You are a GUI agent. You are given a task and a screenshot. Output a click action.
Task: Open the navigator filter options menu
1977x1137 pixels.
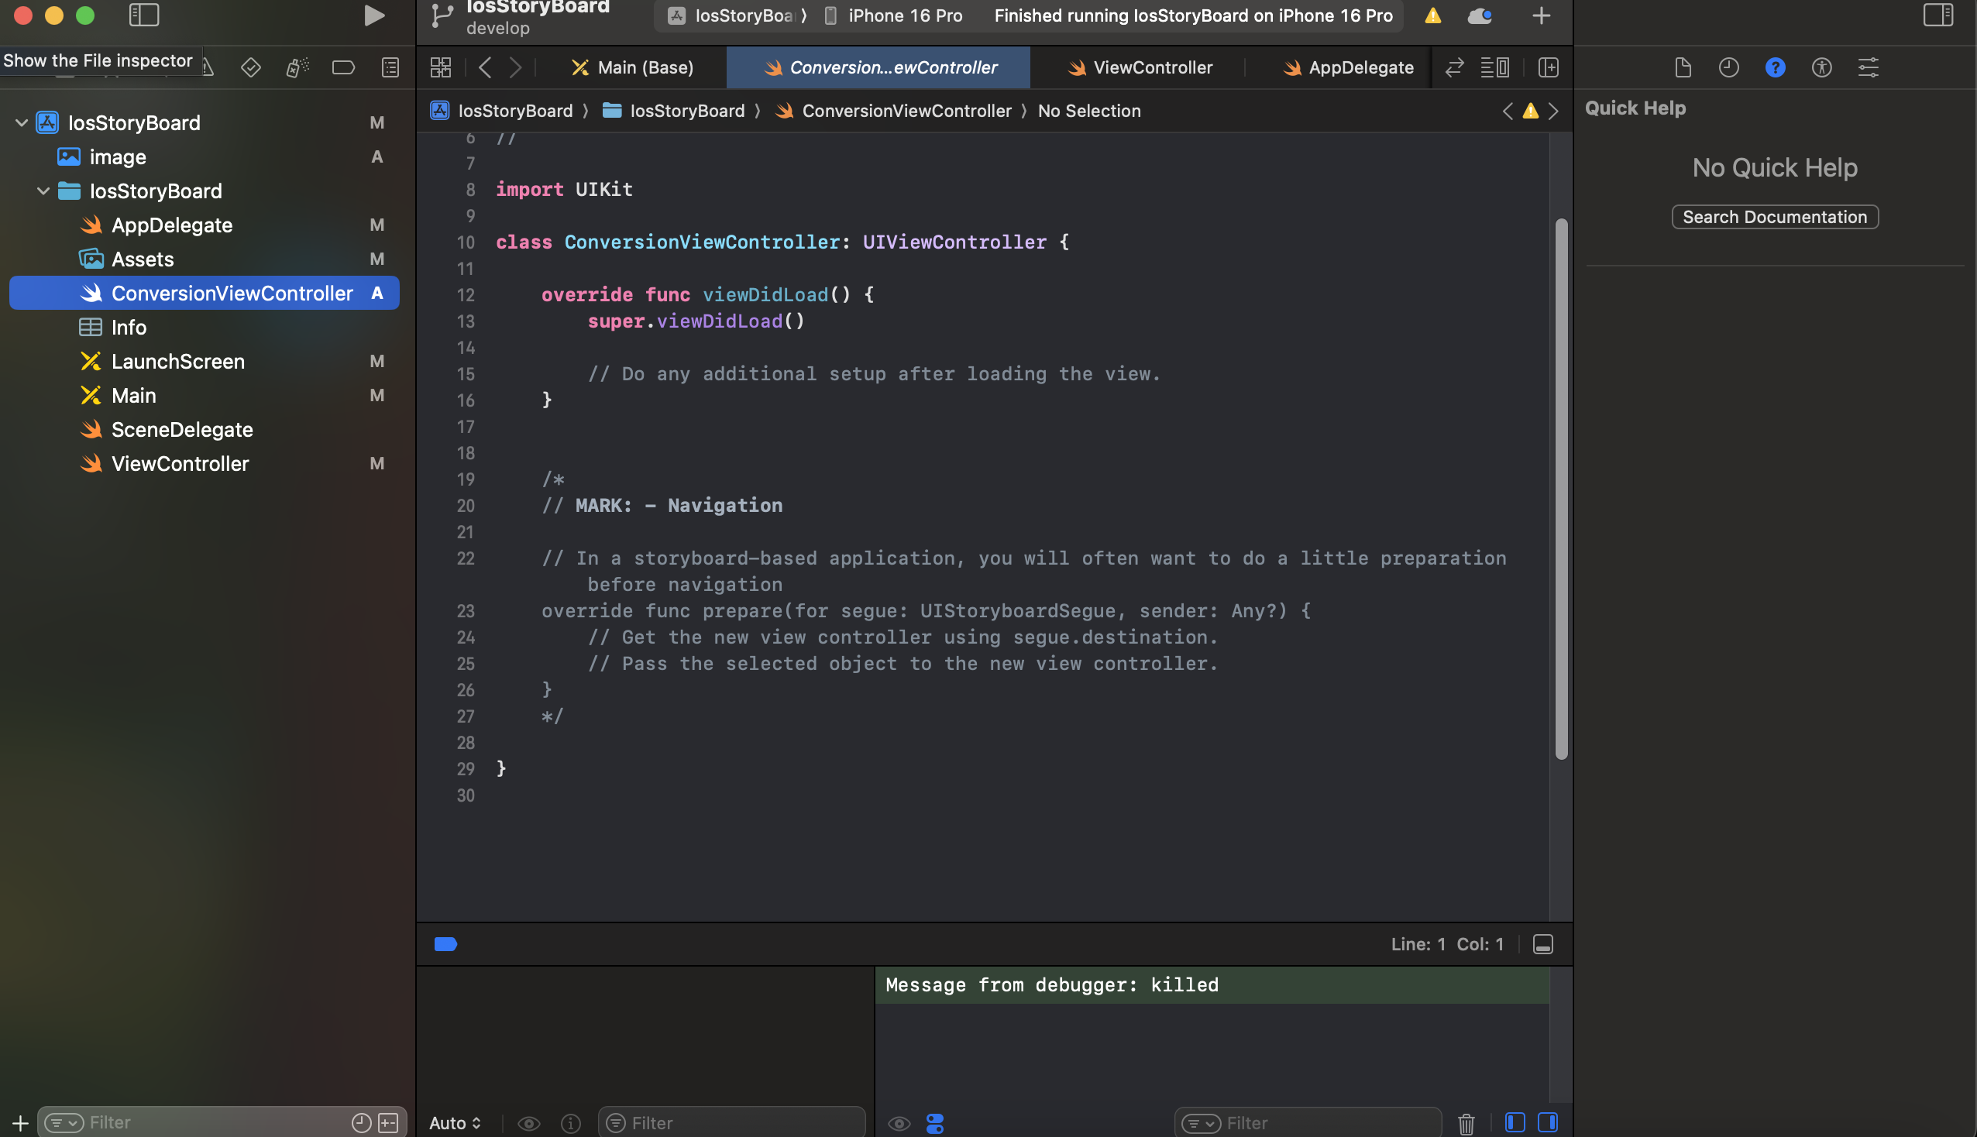click(64, 1123)
